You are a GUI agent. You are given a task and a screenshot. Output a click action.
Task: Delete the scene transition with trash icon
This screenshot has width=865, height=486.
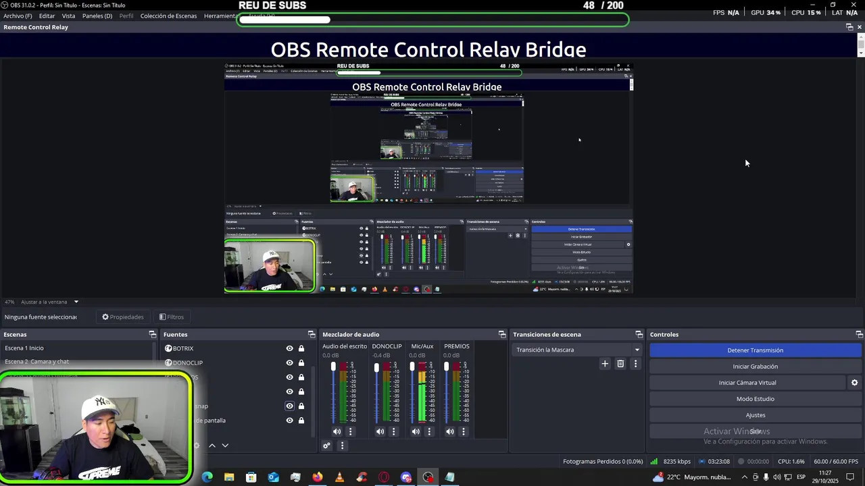click(x=620, y=364)
